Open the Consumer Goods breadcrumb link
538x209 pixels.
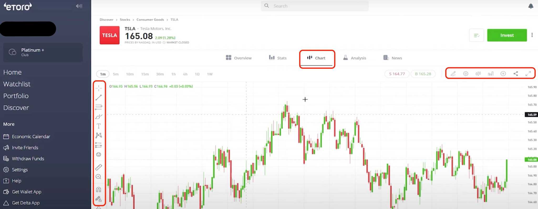pos(150,19)
